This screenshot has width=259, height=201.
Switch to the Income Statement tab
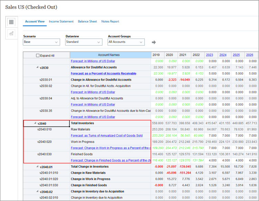tap(61, 21)
